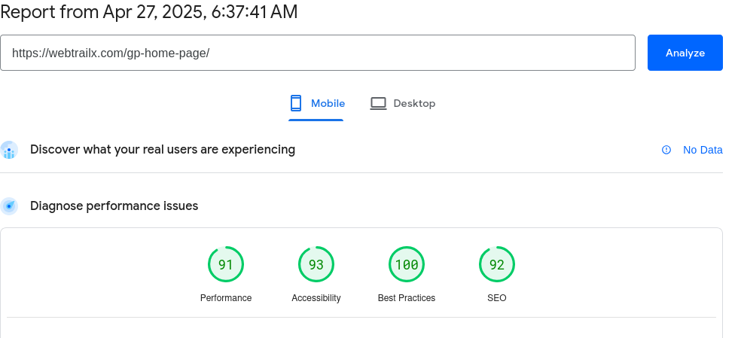Click the Analyze button
The height and width of the screenshot is (338, 741).
pos(685,53)
